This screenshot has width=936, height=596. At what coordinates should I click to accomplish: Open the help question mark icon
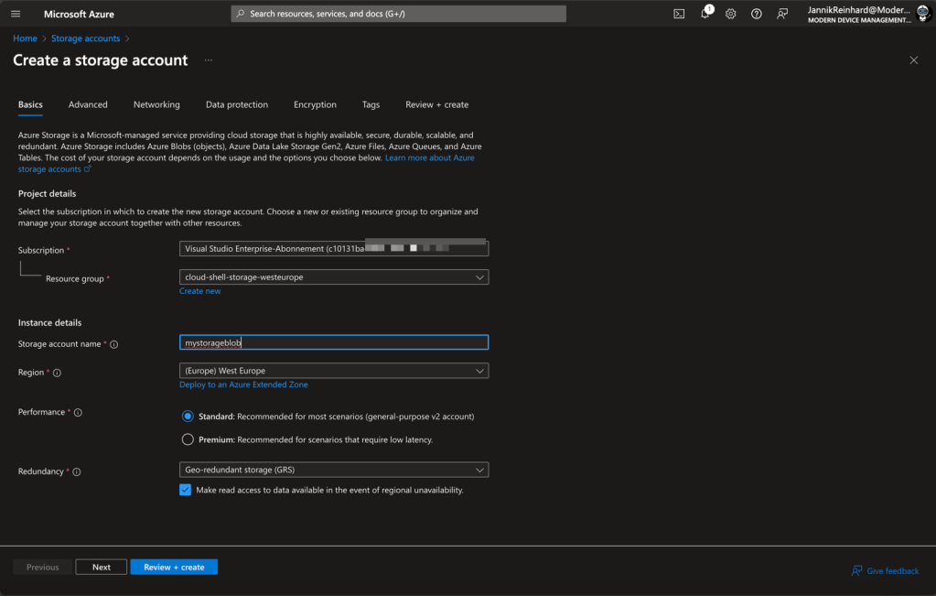[x=756, y=14]
